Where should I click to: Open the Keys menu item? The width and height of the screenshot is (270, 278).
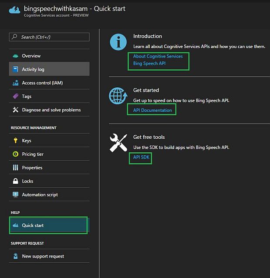click(x=49, y=141)
